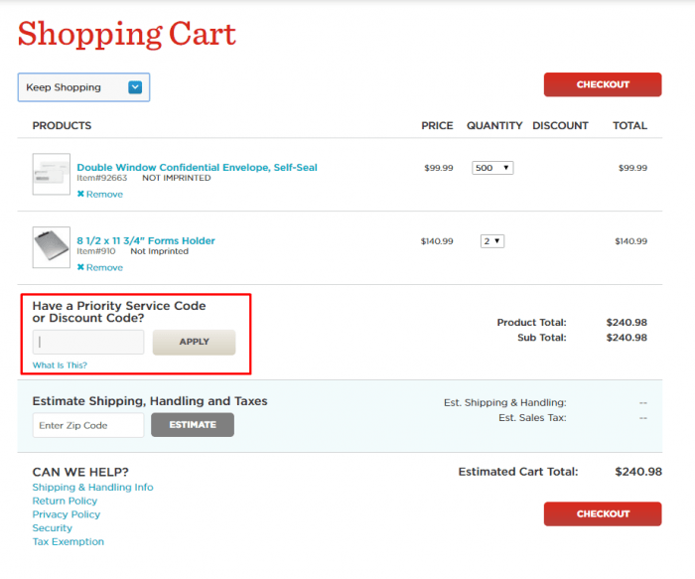Click the ESTIMATE button

(193, 425)
